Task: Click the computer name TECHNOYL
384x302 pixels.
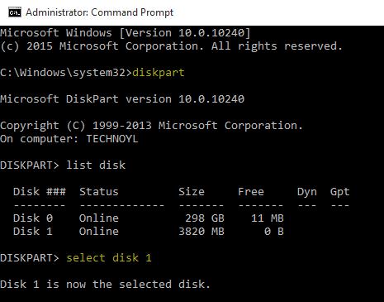Action: [112, 139]
